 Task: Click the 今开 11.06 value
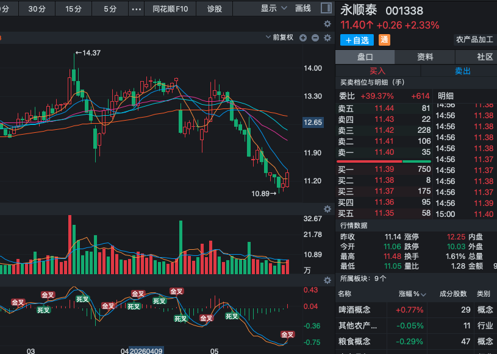click(392, 247)
